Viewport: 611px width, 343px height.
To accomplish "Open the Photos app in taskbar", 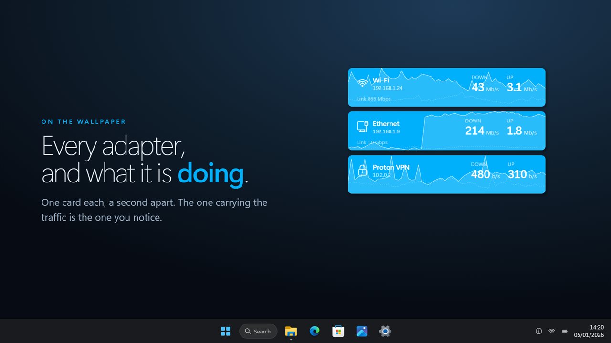I will [362, 331].
